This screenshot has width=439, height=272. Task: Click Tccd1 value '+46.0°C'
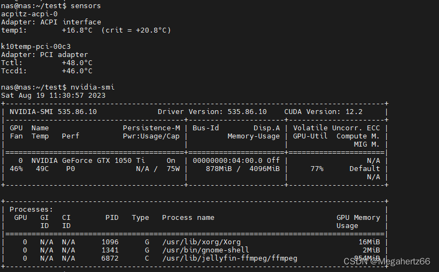click(x=77, y=71)
